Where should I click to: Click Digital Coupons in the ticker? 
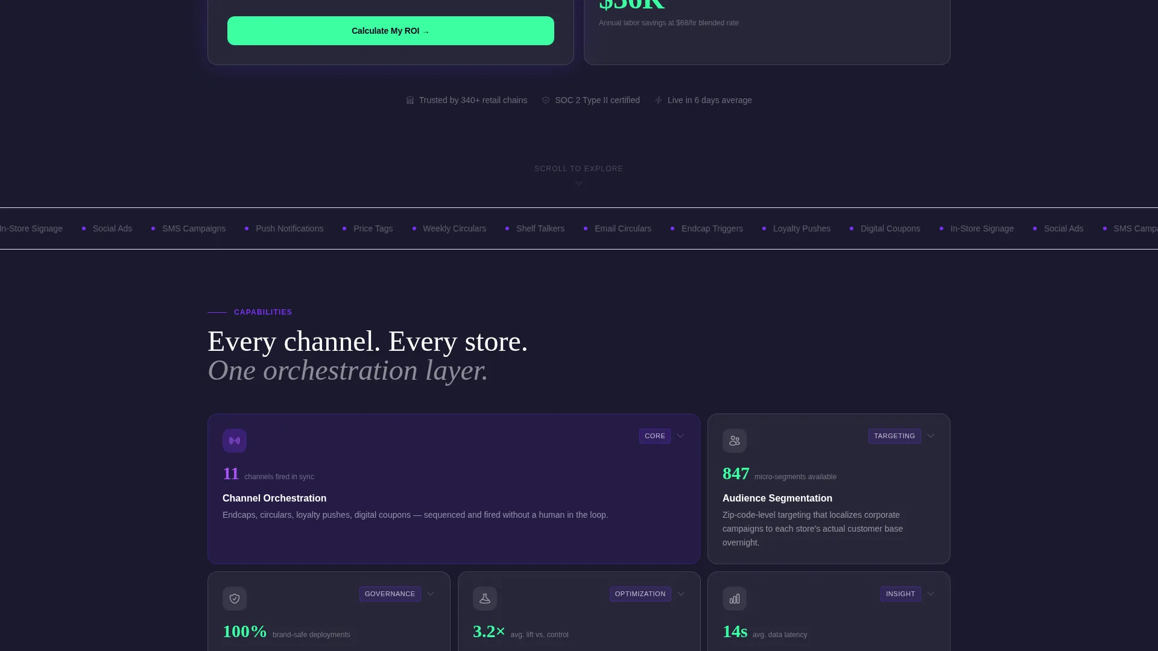[x=890, y=228]
